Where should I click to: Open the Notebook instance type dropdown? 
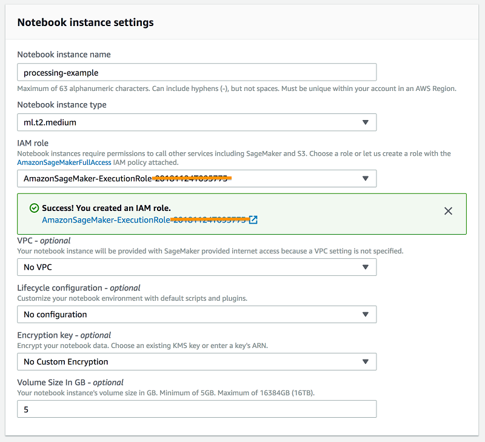[x=196, y=122]
